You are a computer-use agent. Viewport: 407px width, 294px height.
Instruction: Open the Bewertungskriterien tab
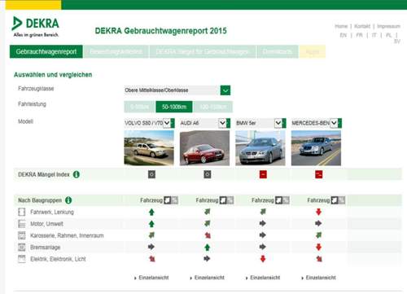pos(116,51)
